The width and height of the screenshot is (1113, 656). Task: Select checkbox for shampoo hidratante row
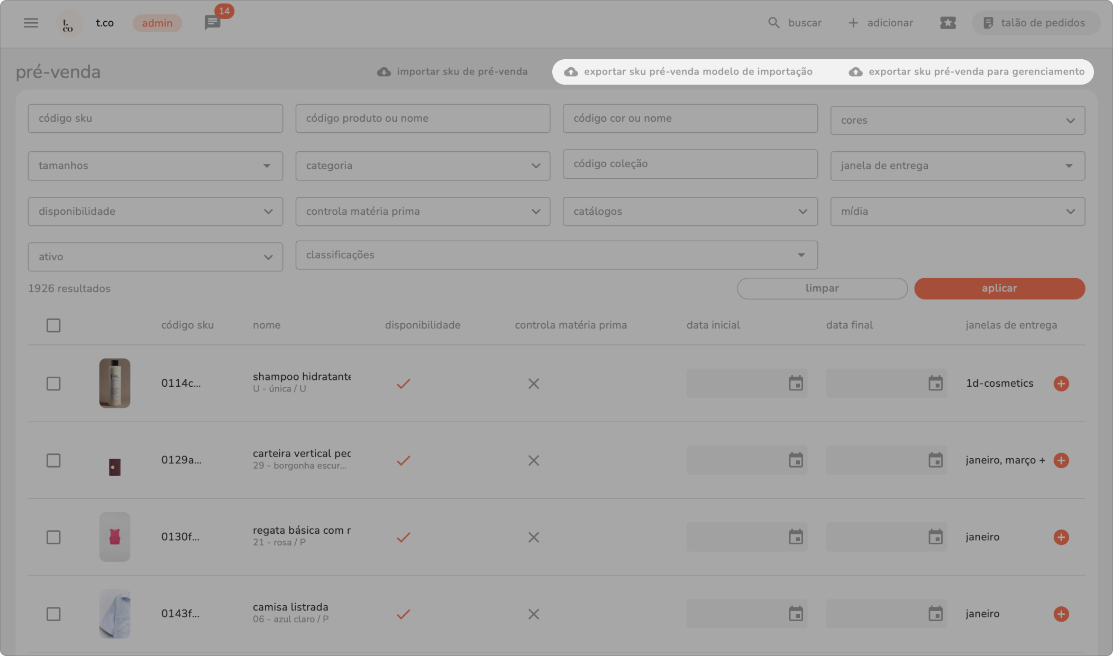pyautogui.click(x=53, y=384)
